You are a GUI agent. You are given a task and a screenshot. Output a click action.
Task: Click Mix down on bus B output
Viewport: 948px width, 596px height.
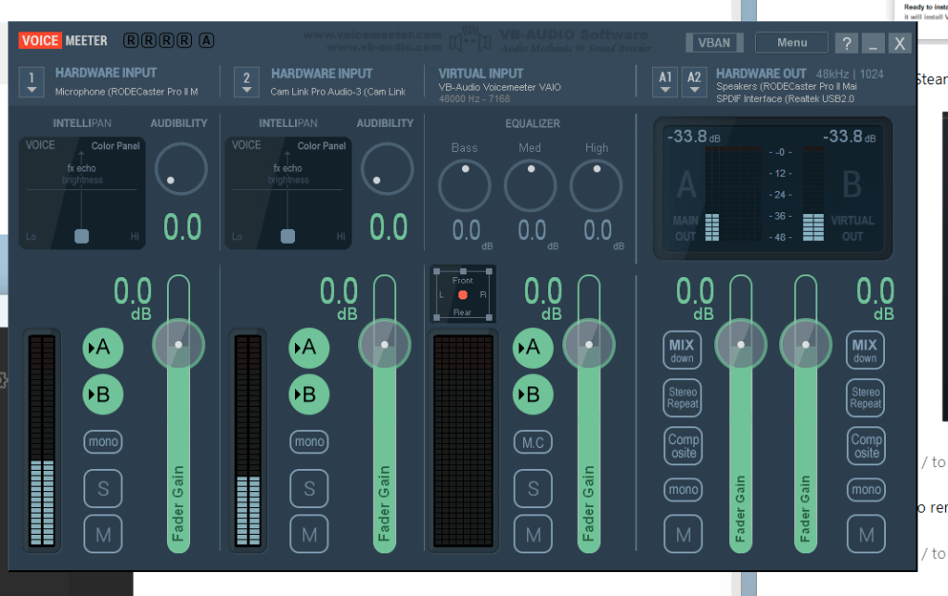point(865,350)
